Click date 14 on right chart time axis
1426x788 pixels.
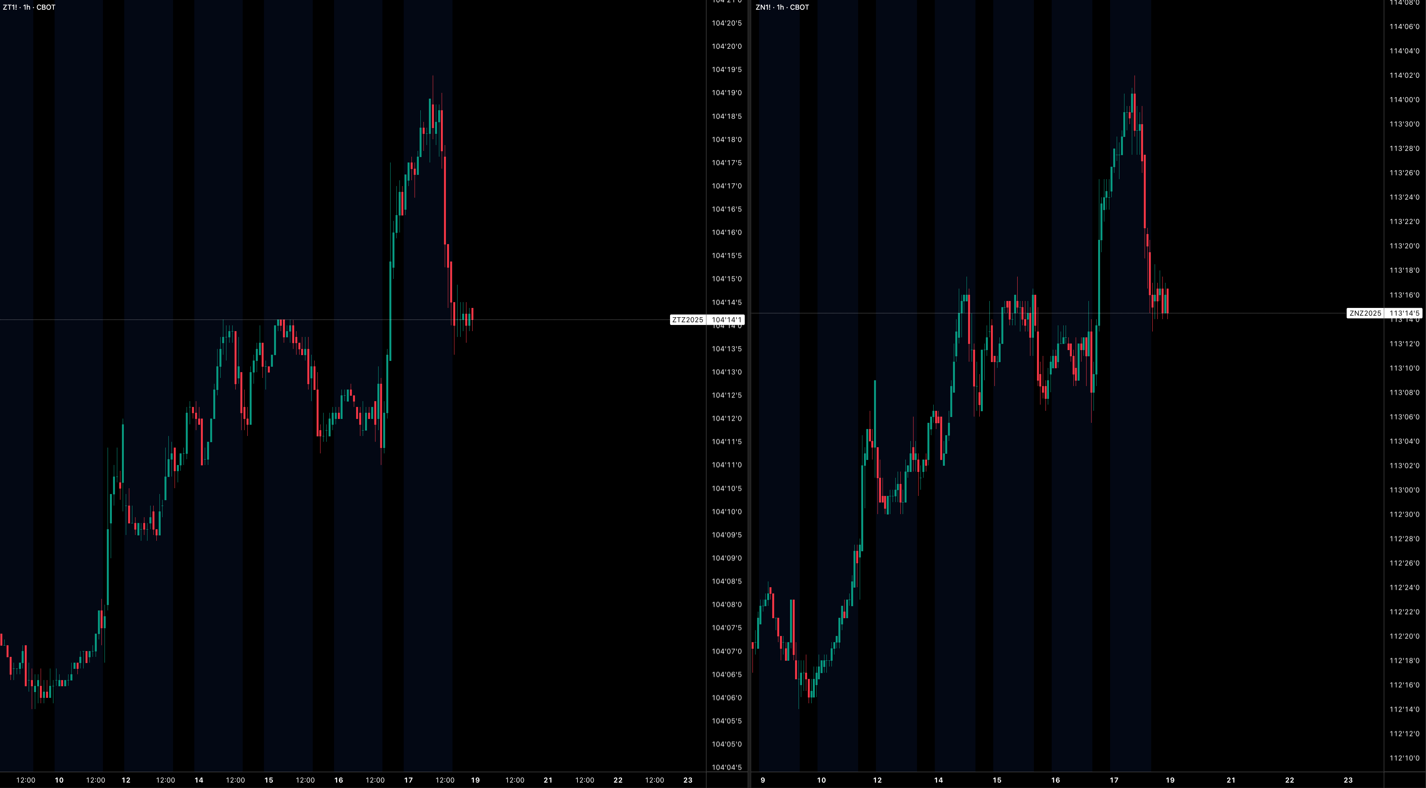point(938,780)
